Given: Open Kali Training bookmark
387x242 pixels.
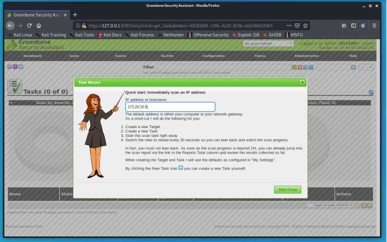Looking at the screenshot, I should click(x=51, y=35).
